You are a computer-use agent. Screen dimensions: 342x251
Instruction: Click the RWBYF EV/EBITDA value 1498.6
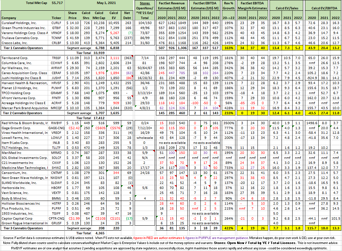click(x=312, y=123)
